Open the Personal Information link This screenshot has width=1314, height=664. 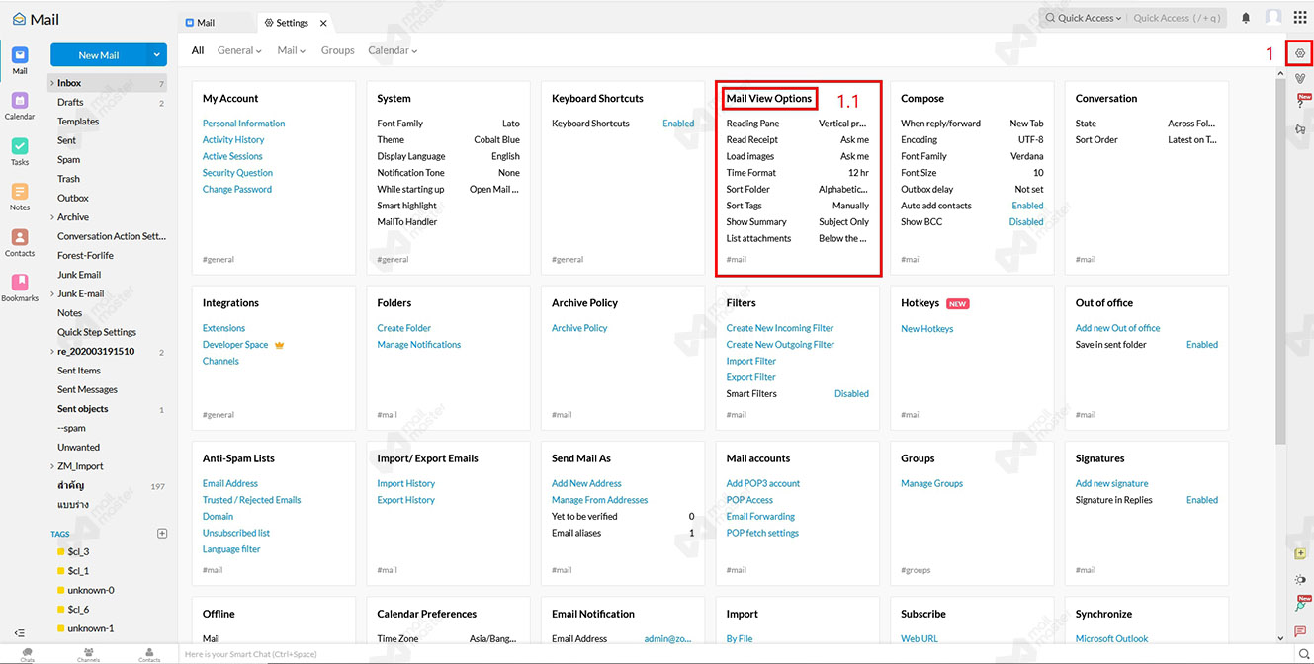(243, 124)
